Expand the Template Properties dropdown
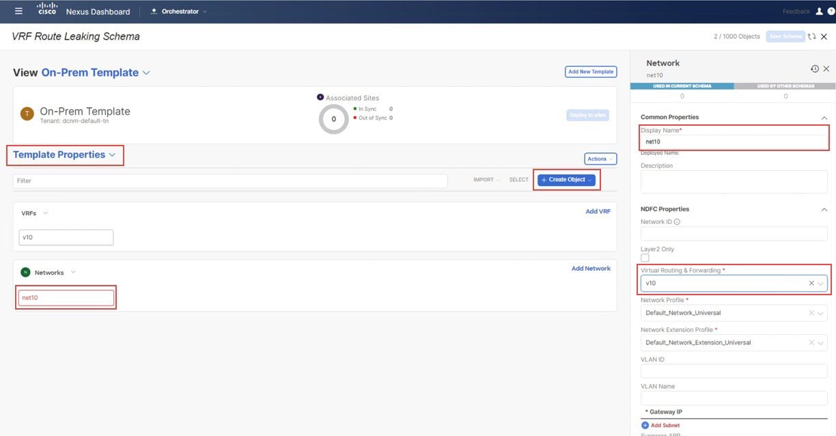 click(65, 155)
